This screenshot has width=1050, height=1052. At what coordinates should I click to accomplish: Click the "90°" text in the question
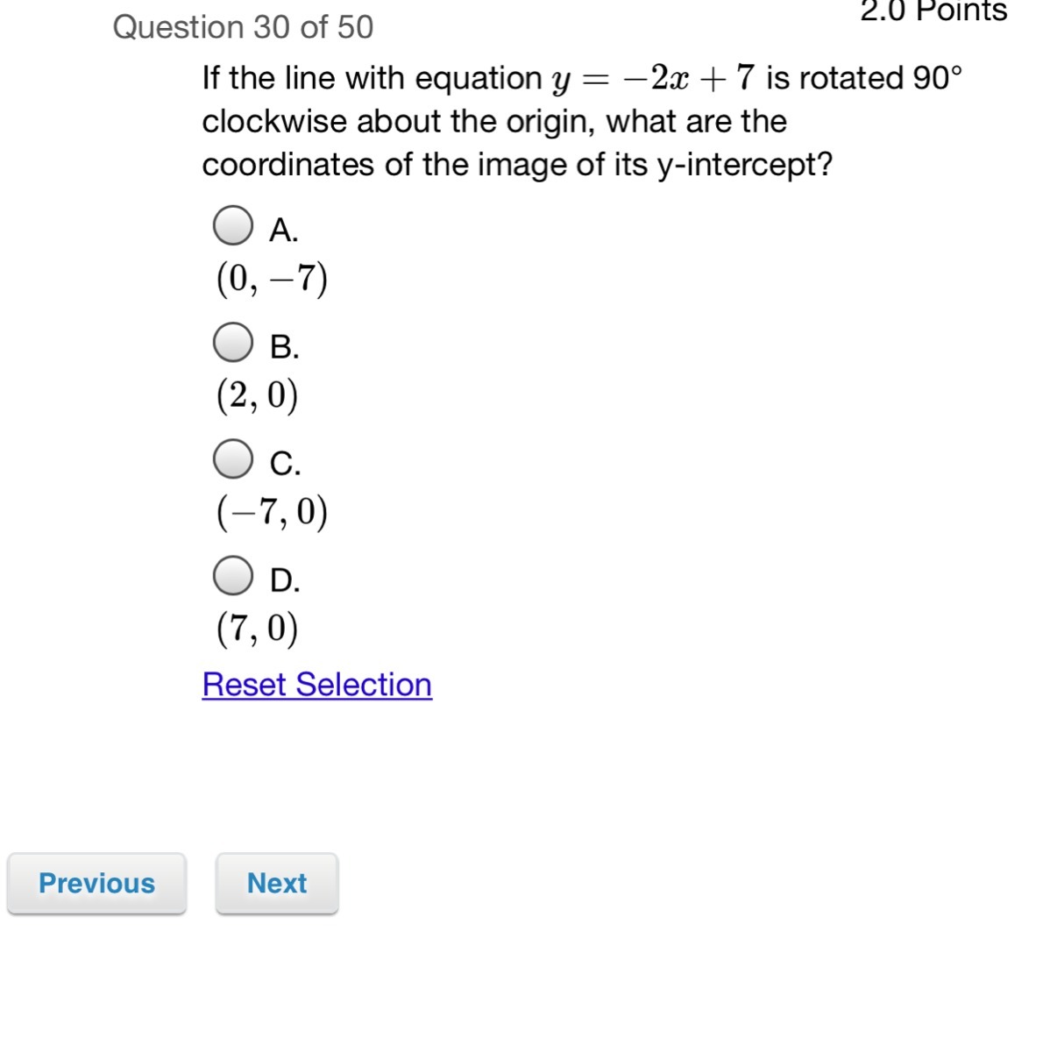click(x=937, y=78)
